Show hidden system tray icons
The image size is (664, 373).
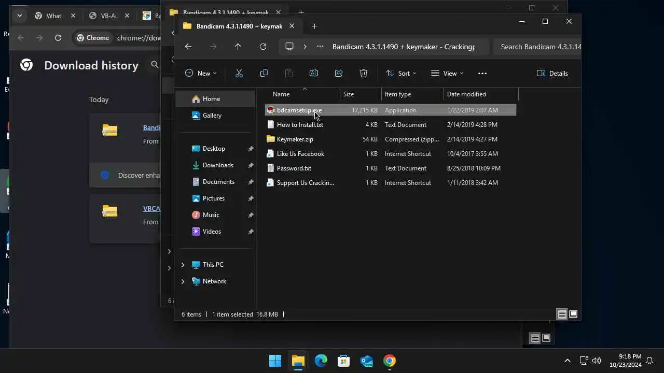tap(567, 361)
